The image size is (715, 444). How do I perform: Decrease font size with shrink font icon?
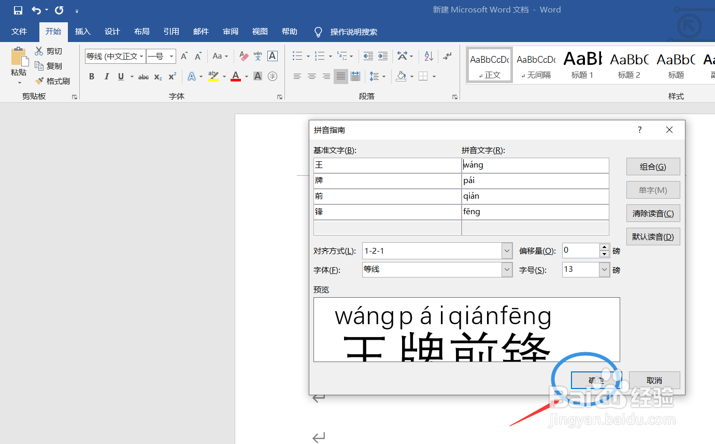tap(198, 56)
